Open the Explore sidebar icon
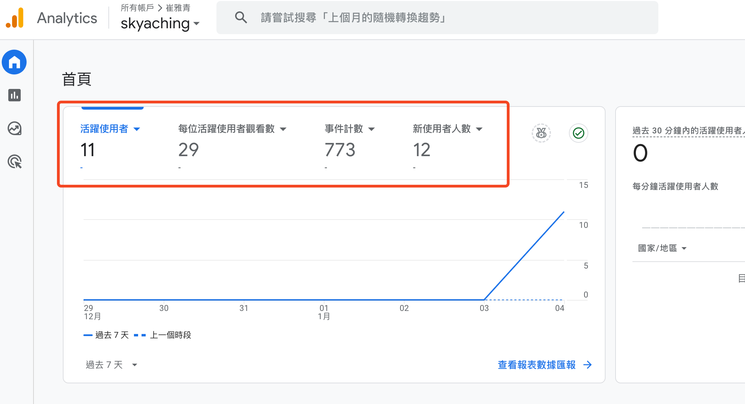The width and height of the screenshot is (745, 404). coord(14,129)
